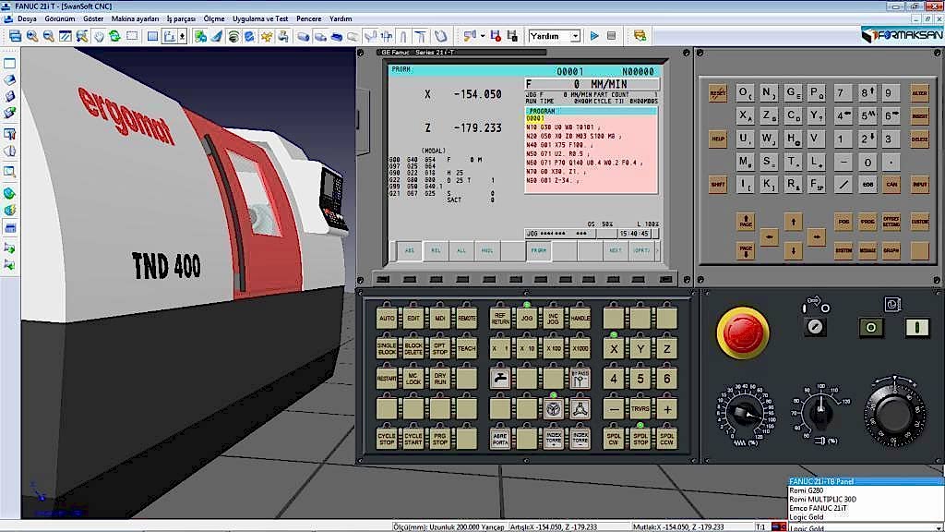Click the stop square icon in toolbar
Viewport: 945px width, 532px height.
point(610,36)
